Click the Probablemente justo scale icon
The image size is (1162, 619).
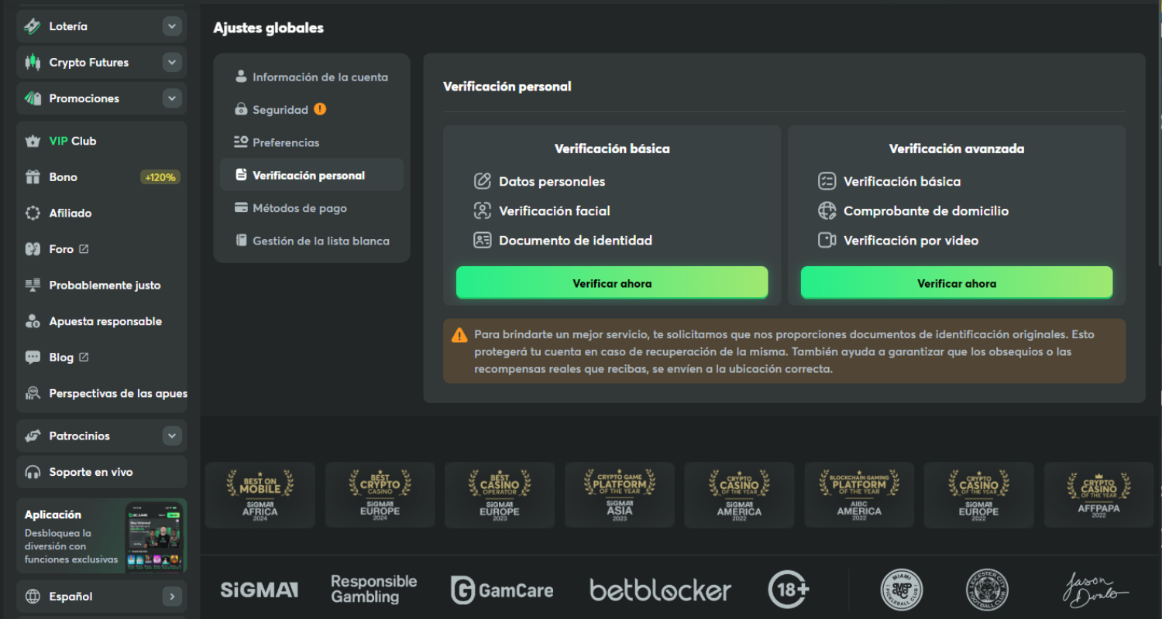pyautogui.click(x=33, y=286)
